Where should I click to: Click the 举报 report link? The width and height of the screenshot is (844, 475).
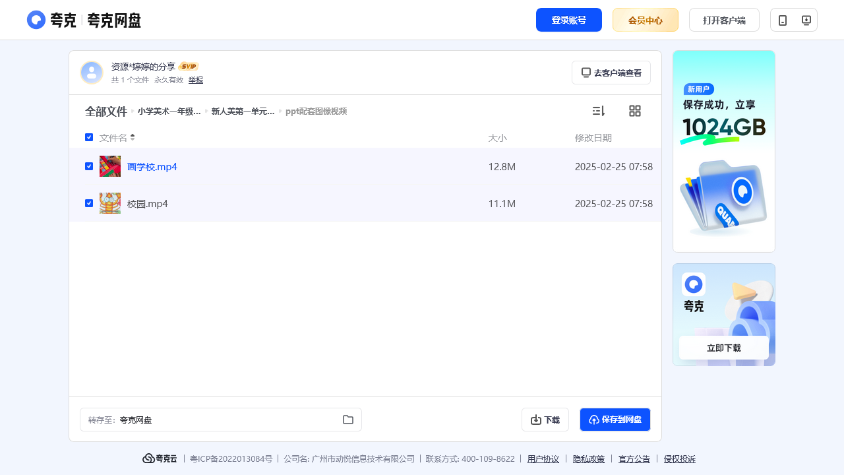point(196,80)
